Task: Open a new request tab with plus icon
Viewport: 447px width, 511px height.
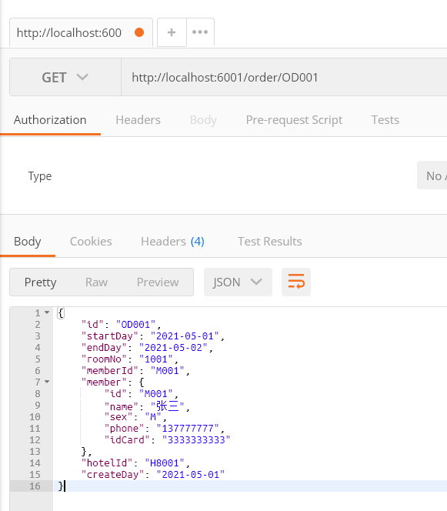Action: pos(172,32)
